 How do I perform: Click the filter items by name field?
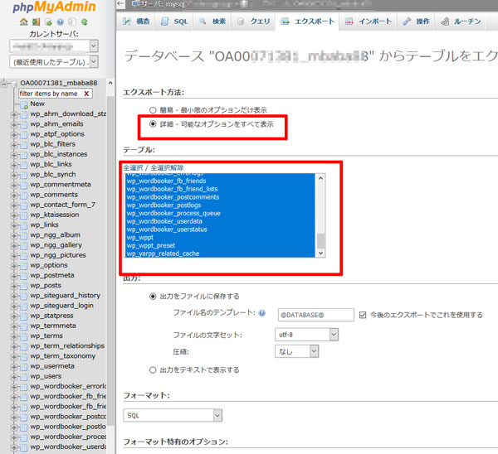[51, 94]
